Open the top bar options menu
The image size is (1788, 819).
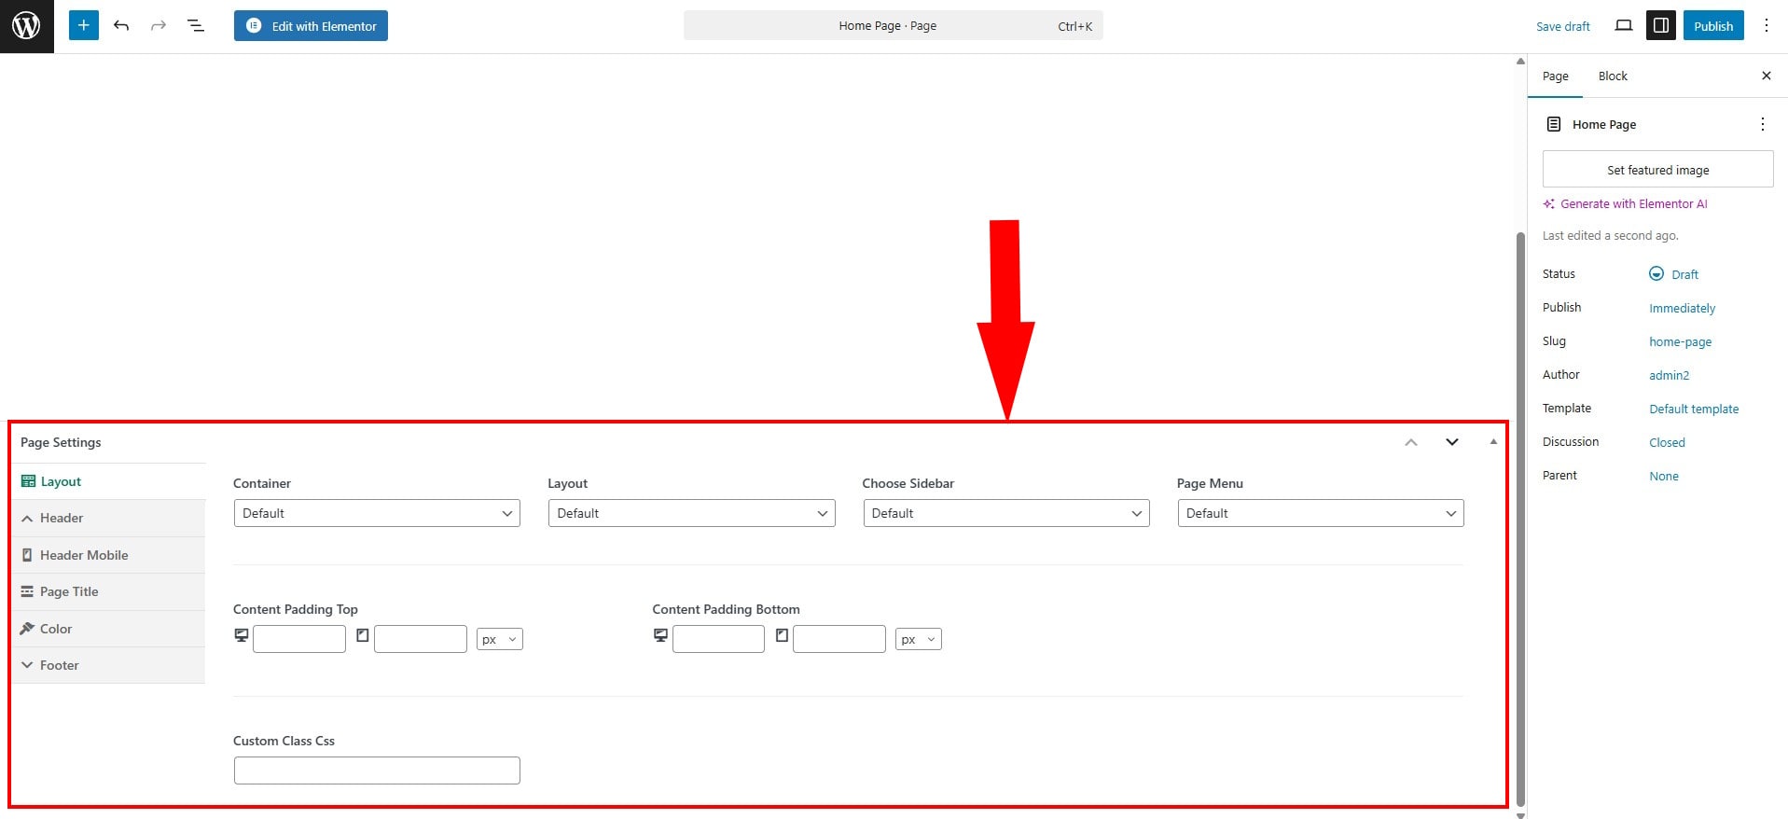1766,26
